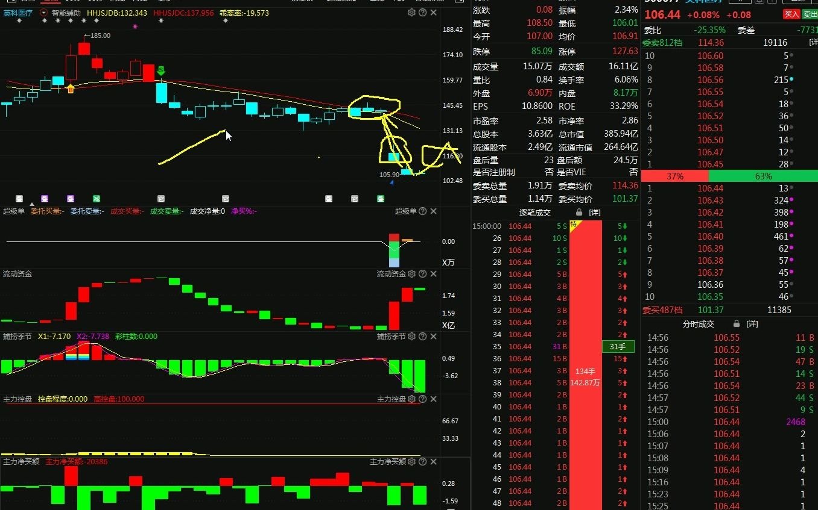Click the green 63% buy ratio bar
The width and height of the screenshot is (818, 510).
coord(763,176)
